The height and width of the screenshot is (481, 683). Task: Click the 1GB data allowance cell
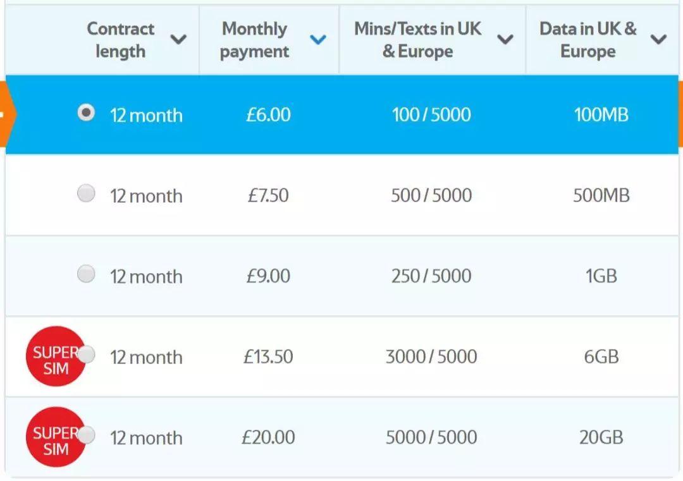coord(601,276)
